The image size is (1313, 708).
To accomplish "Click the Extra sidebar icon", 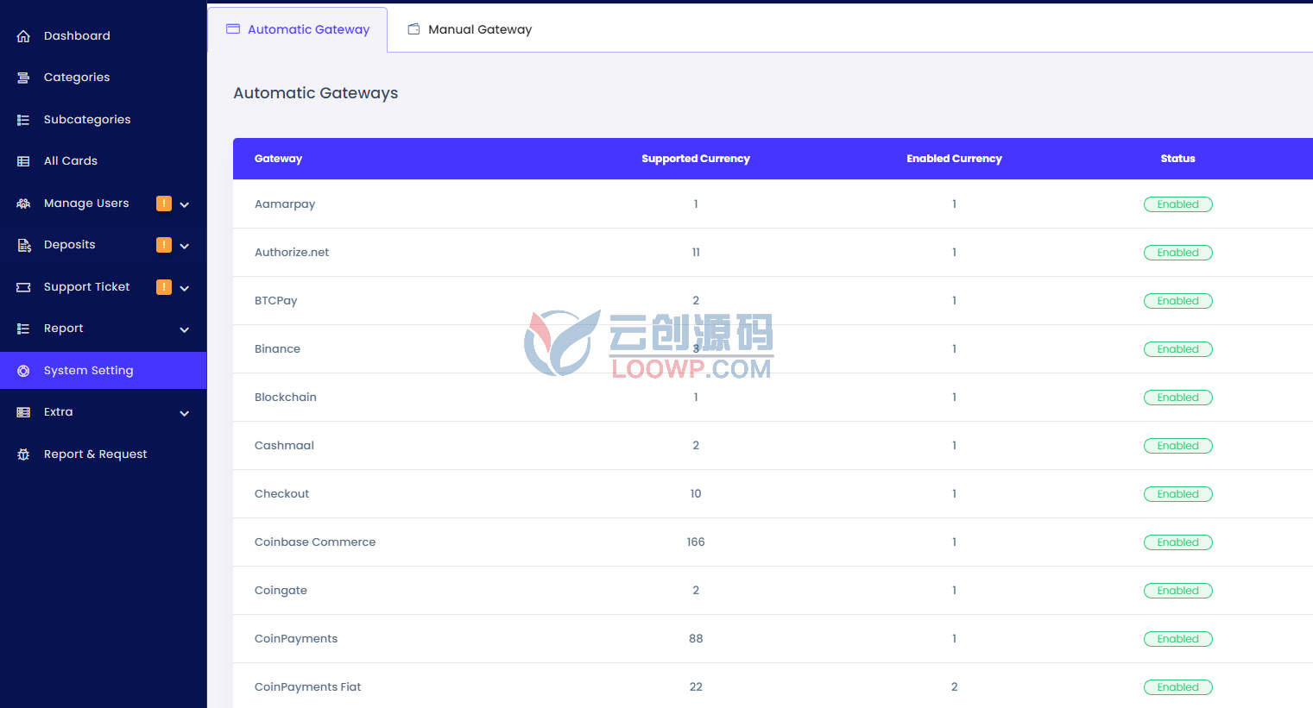I will point(23,412).
